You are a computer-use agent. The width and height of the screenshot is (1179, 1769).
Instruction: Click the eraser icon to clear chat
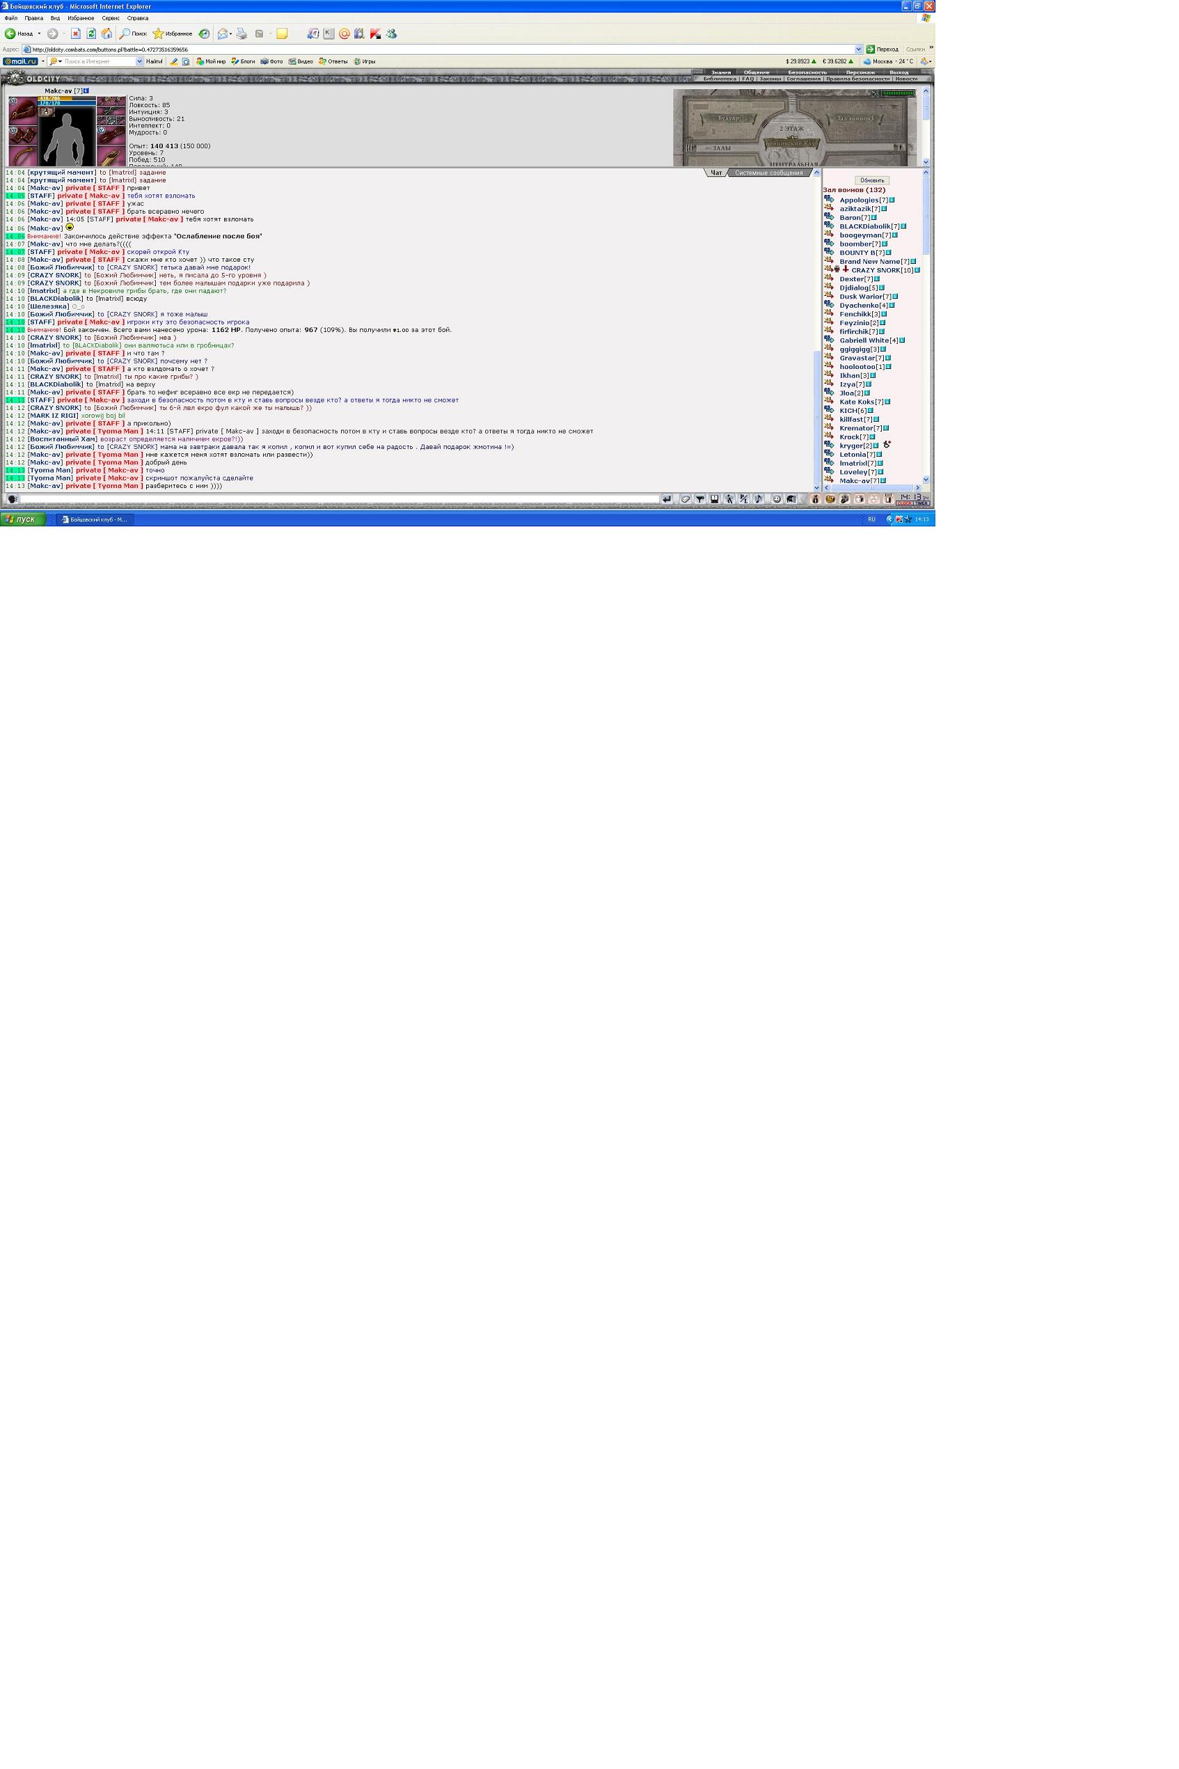pyautogui.click(x=686, y=498)
